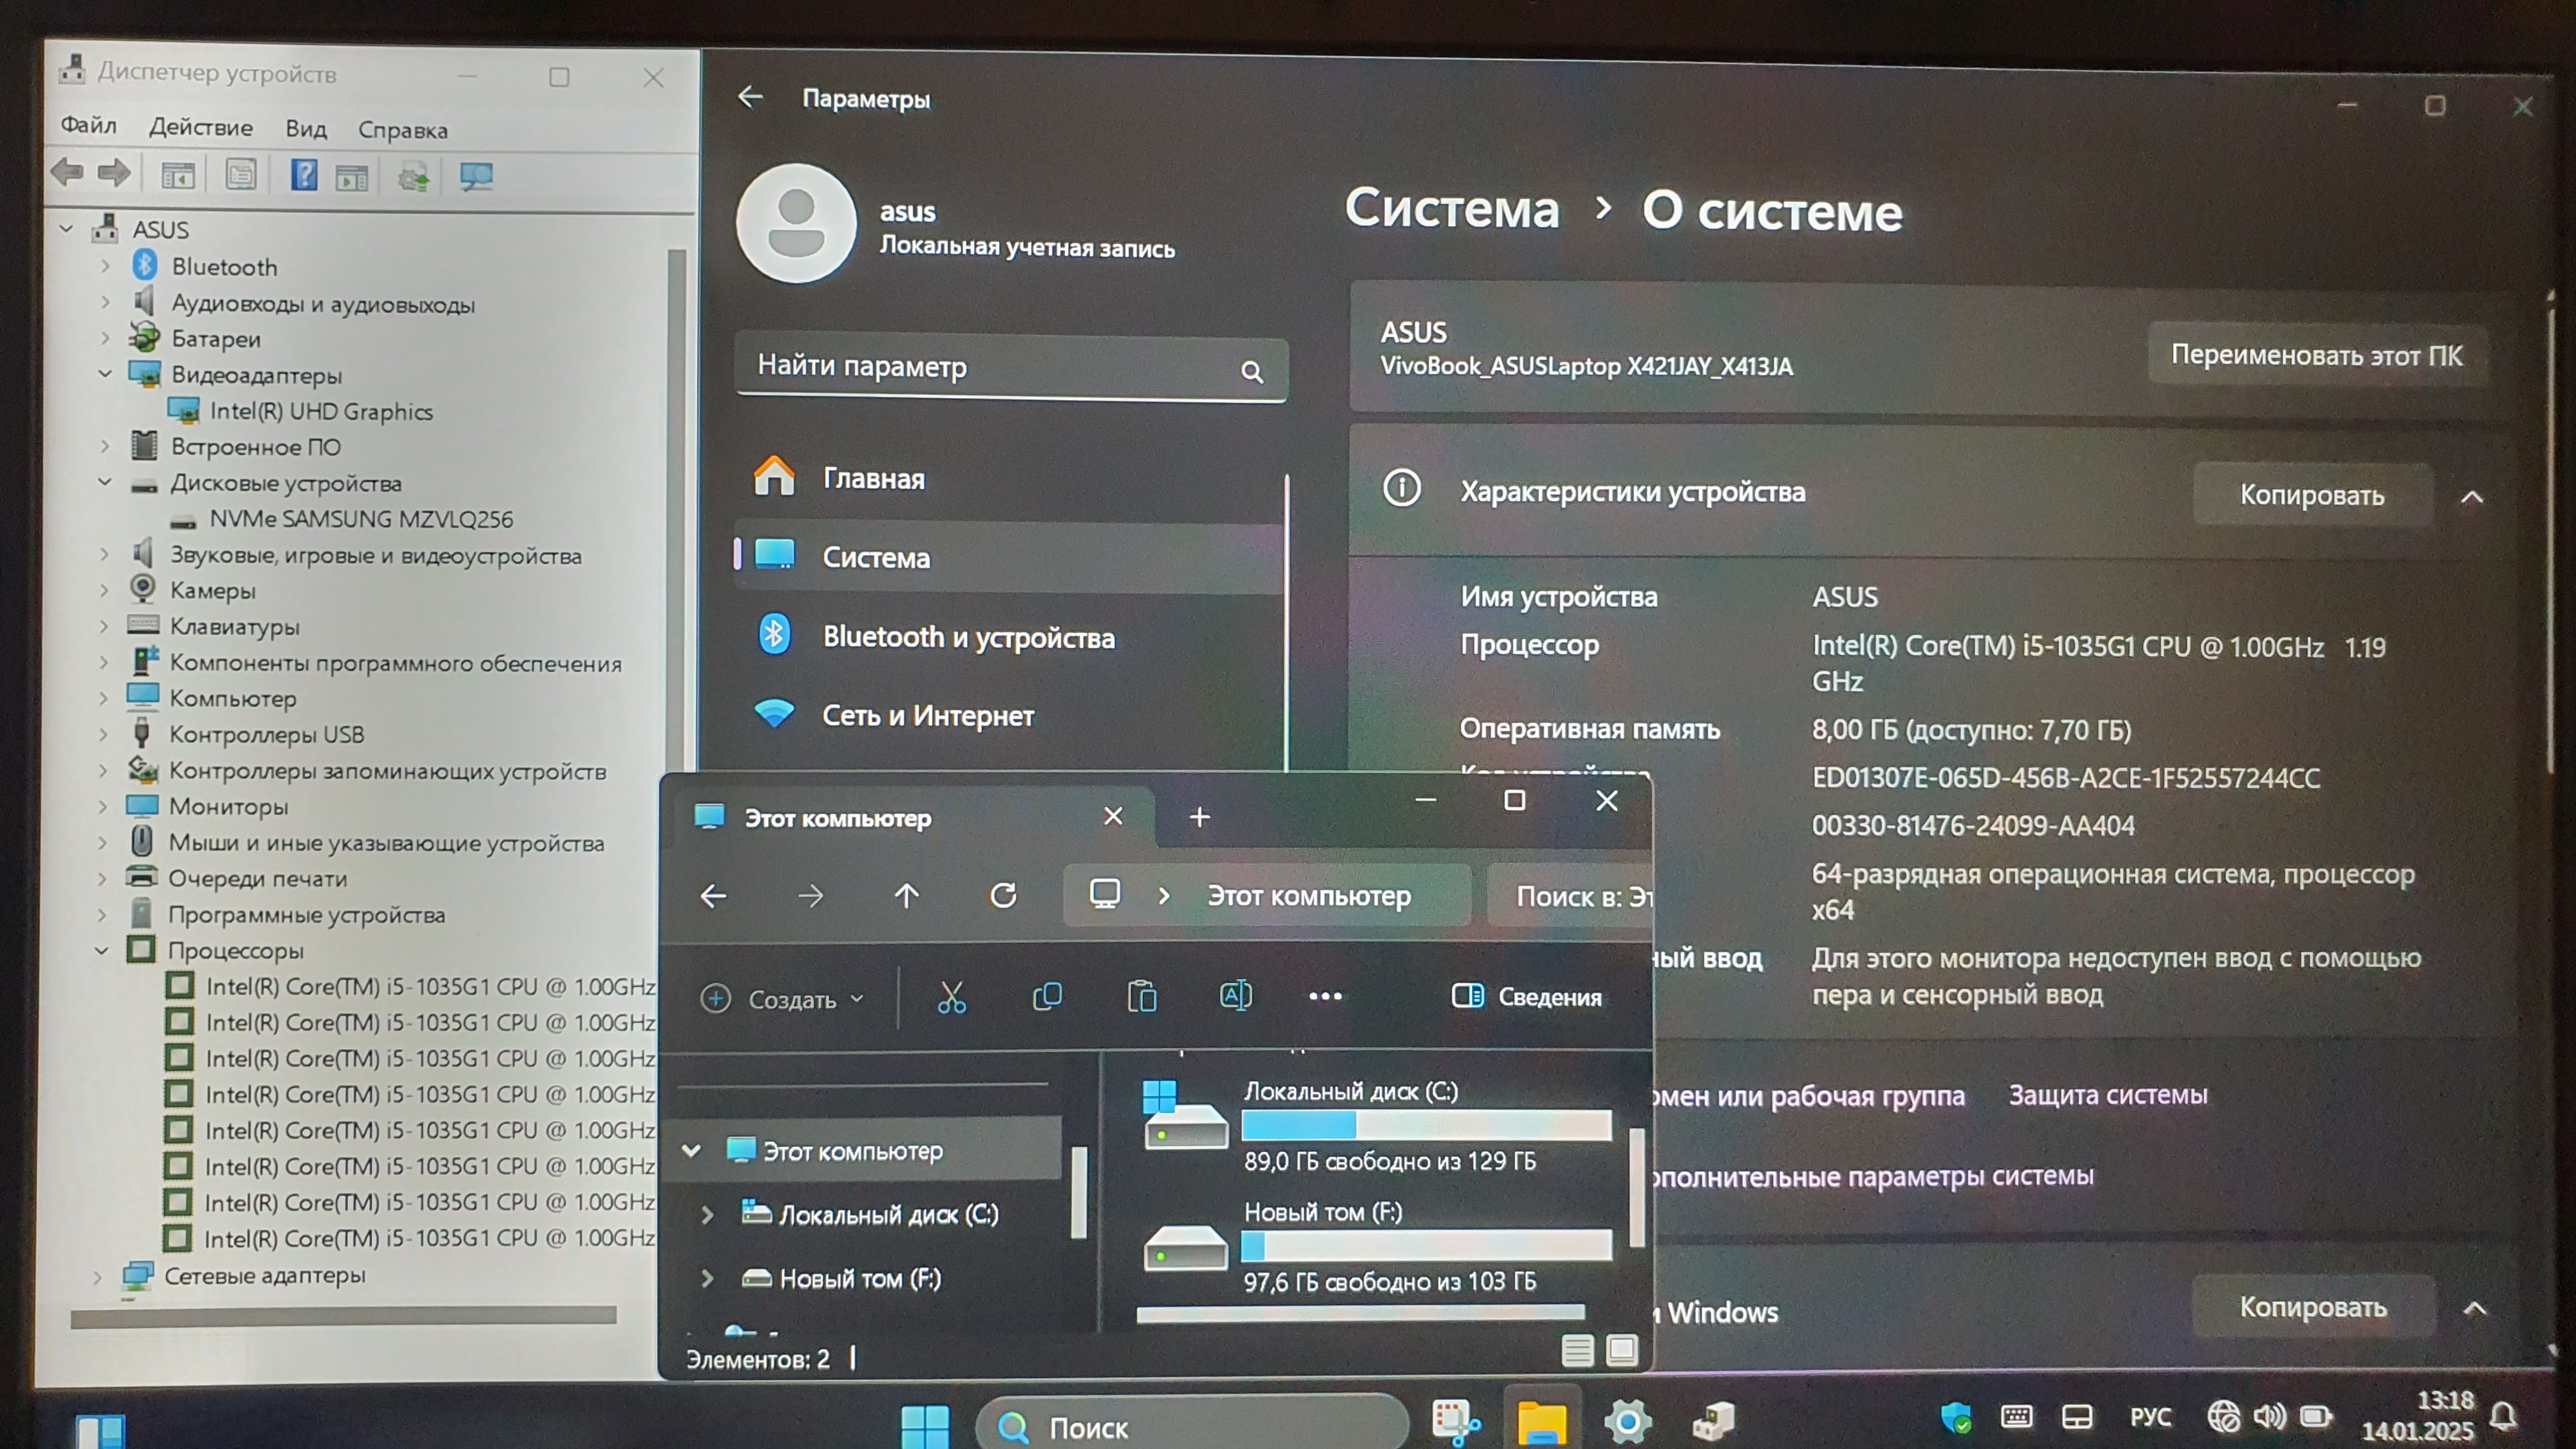The width and height of the screenshot is (2576, 1449).
Task: Switch Explorer to details list view
Action: tap(1577, 1351)
